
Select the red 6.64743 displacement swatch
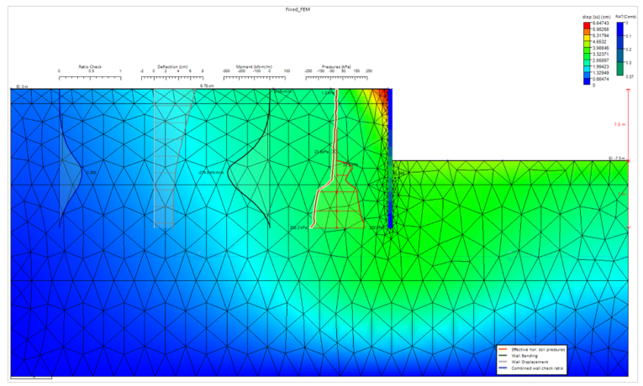click(x=588, y=25)
